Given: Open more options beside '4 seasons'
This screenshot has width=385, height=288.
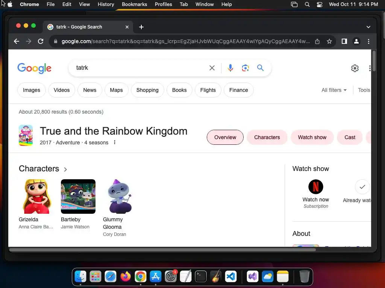Looking at the screenshot, I should (x=114, y=142).
